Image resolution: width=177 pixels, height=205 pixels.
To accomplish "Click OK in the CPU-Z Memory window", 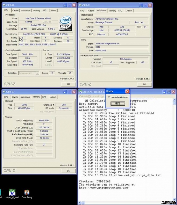I will [x=68, y=171].
